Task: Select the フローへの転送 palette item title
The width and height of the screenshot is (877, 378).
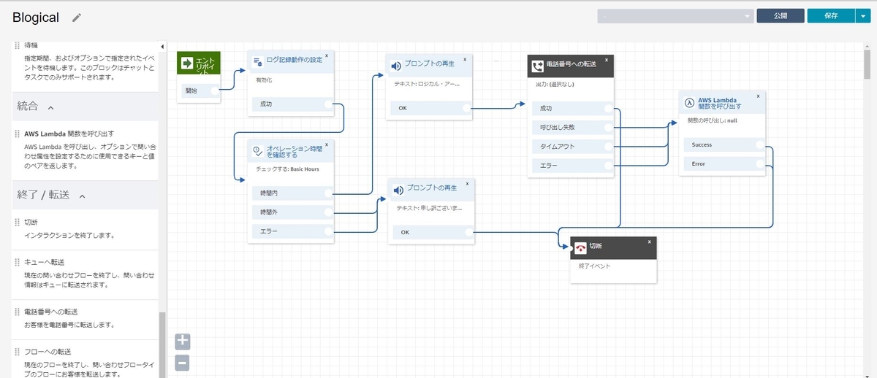Action: [x=49, y=351]
